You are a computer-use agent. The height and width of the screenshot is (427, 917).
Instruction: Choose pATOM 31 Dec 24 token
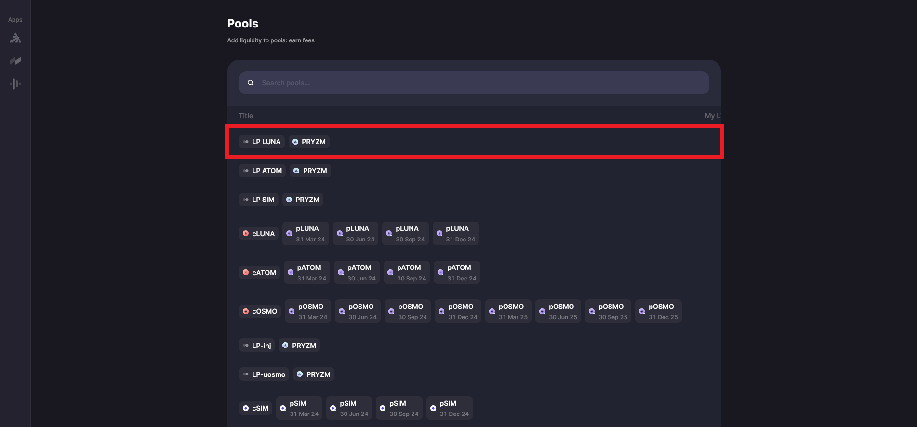click(457, 273)
